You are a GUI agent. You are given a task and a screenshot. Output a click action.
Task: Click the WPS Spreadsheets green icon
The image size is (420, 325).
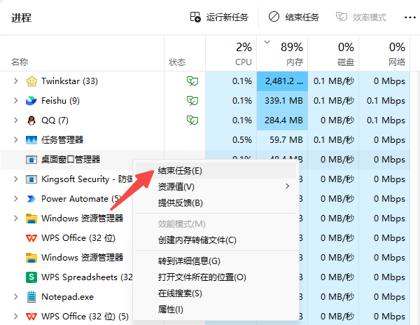[x=31, y=277]
